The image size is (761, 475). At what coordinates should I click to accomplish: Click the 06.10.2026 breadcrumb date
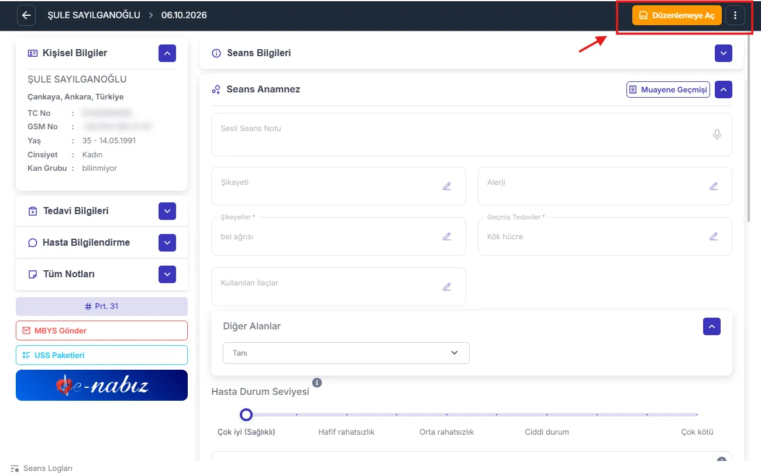[184, 15]
